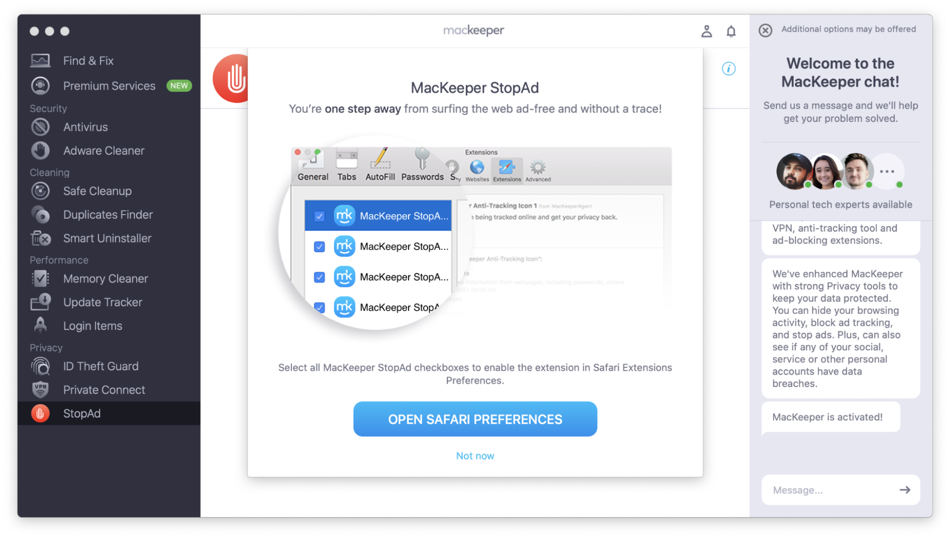
Task: Open the MacKeeper account profile icon
Action: click(x=706, y=31)
